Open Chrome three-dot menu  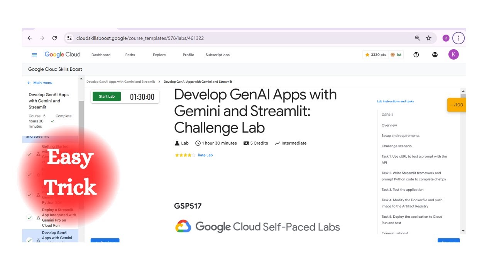458,38
